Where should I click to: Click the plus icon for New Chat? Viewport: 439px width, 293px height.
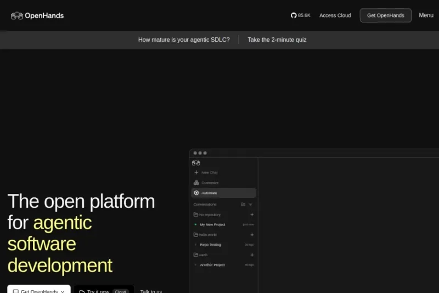pyautogui.click(x=196, y=173)
